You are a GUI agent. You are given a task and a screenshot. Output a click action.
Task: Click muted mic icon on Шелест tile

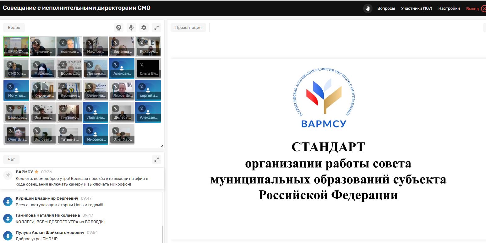116,109
